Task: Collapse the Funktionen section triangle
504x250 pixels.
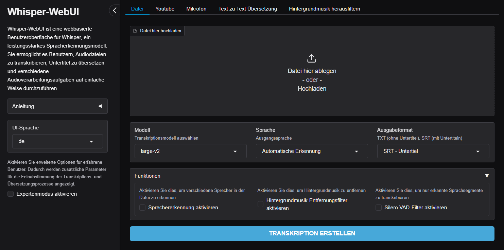Action: click(x=487, y=176)
